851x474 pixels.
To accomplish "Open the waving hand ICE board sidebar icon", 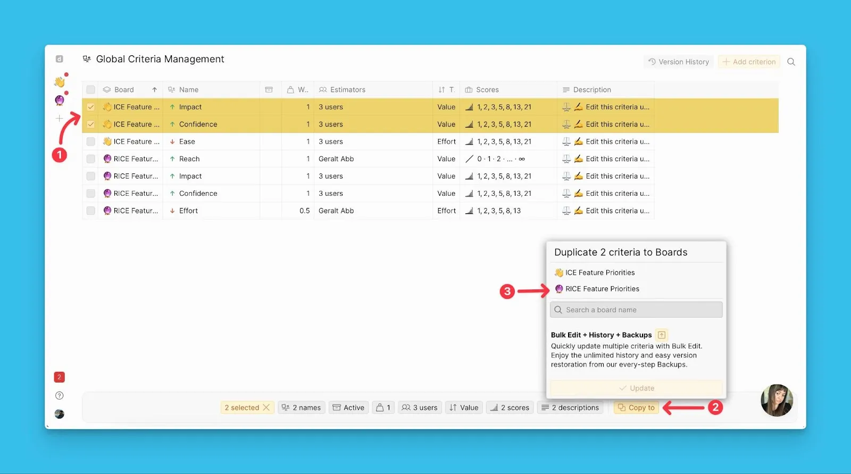I will pos(60,82).
